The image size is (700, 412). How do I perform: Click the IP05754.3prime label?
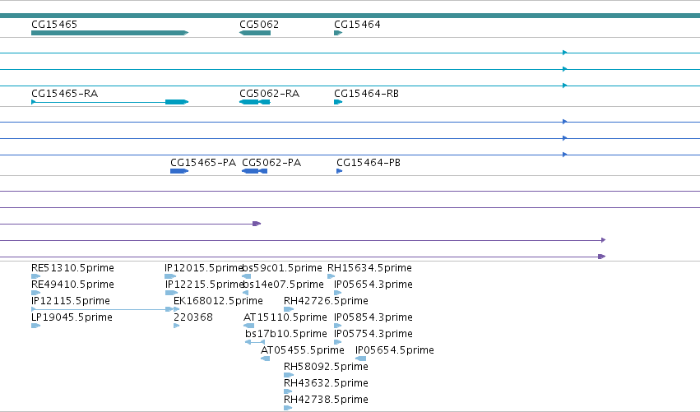373,334
